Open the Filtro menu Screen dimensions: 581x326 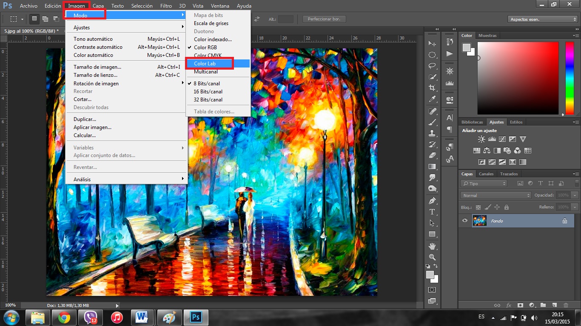pos(166,6)
